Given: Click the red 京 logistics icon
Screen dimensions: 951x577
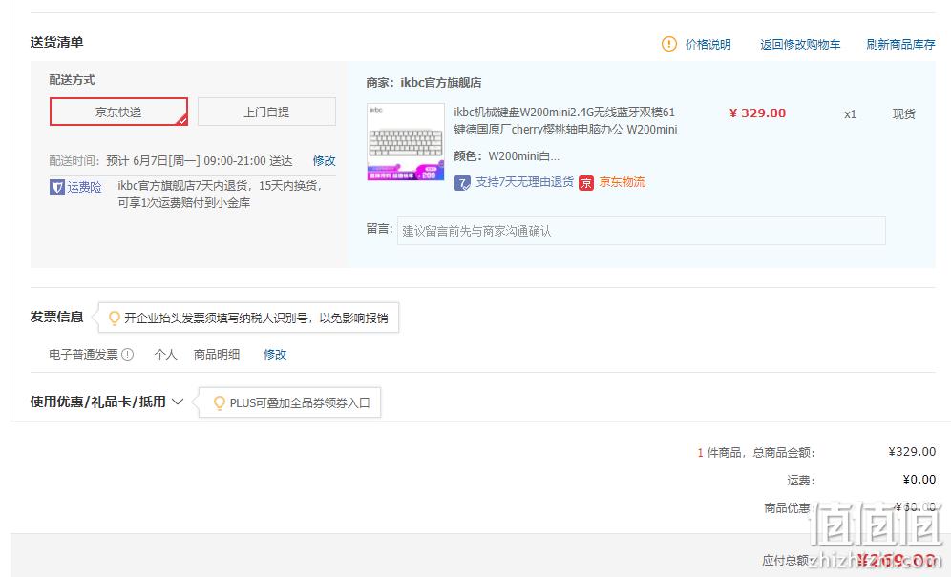Looking at the screenshot, I should [586, 182].
